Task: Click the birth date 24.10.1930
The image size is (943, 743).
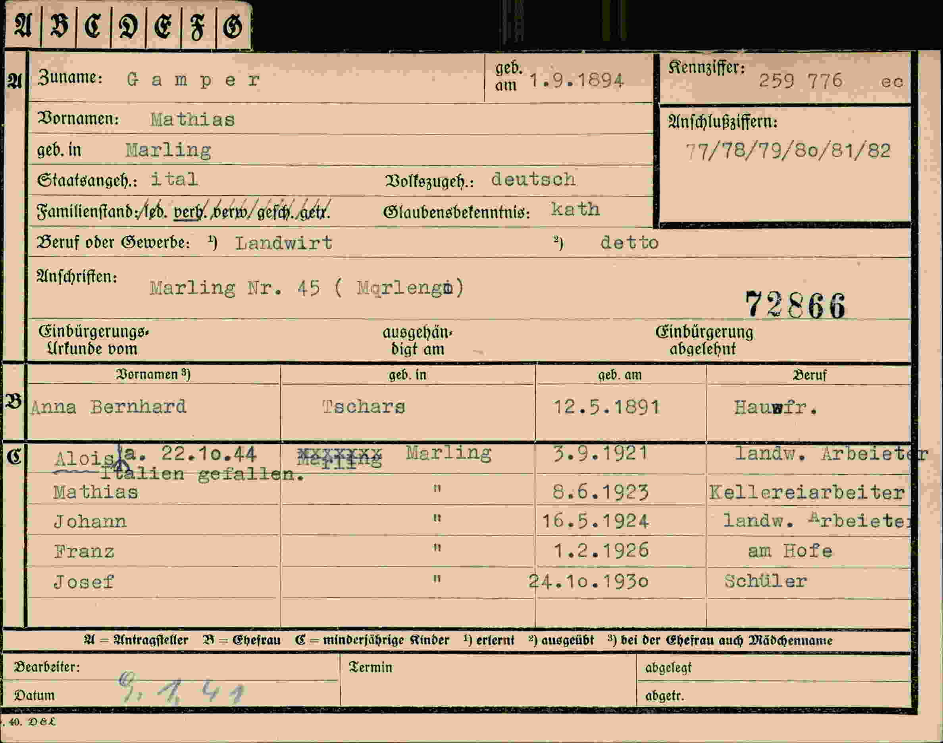Action: [x=589, y=581]
